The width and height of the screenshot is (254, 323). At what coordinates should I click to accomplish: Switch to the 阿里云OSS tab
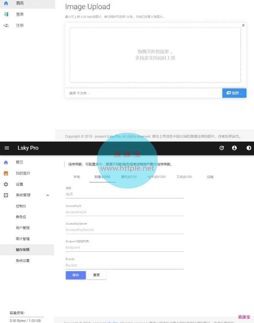point(103,177)
